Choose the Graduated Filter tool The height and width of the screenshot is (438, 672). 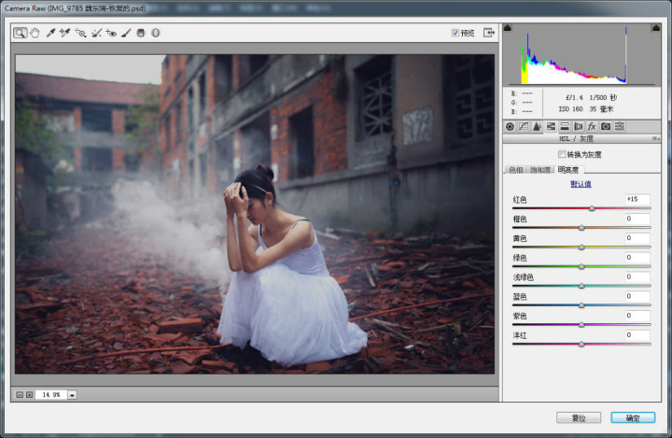141,33
